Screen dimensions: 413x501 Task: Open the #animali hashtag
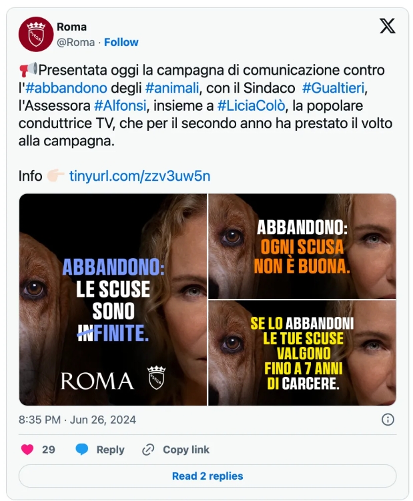click(172, 88)
